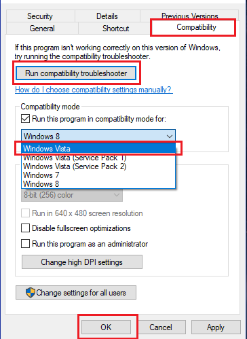Enable Disable fullscreen optimizations checkbox
The height and width of the screenshot is (339, 247).
[25, 228]
